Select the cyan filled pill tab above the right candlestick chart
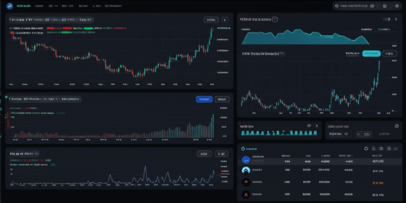This screenshot has width=406, height=203. 371,54
